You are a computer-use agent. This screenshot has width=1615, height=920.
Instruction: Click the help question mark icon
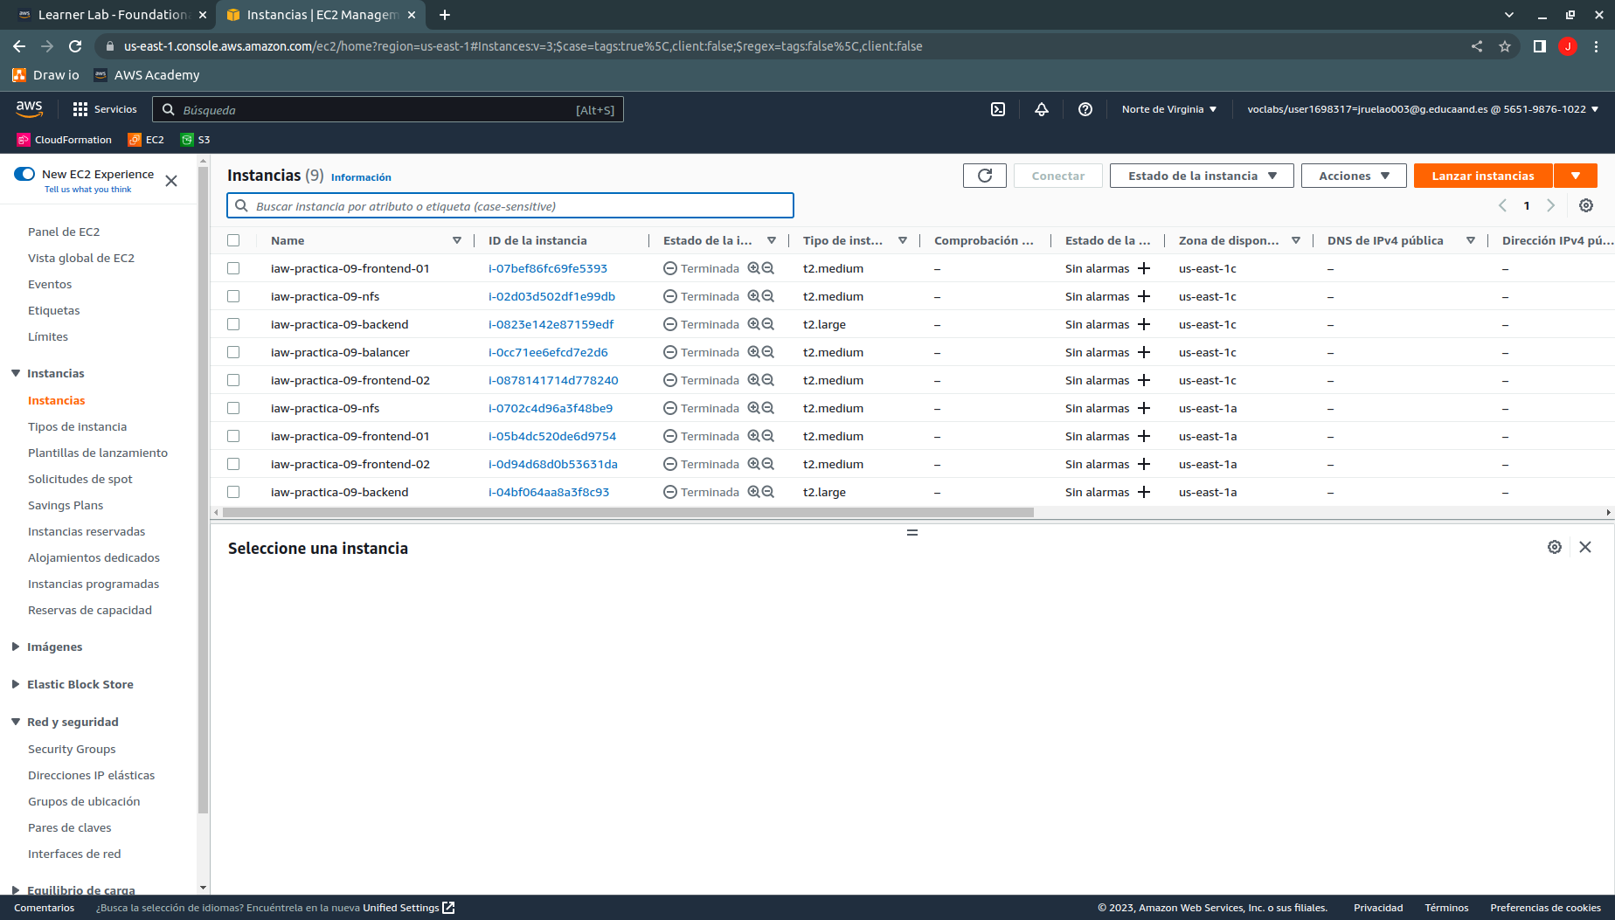click(1085, 109)
